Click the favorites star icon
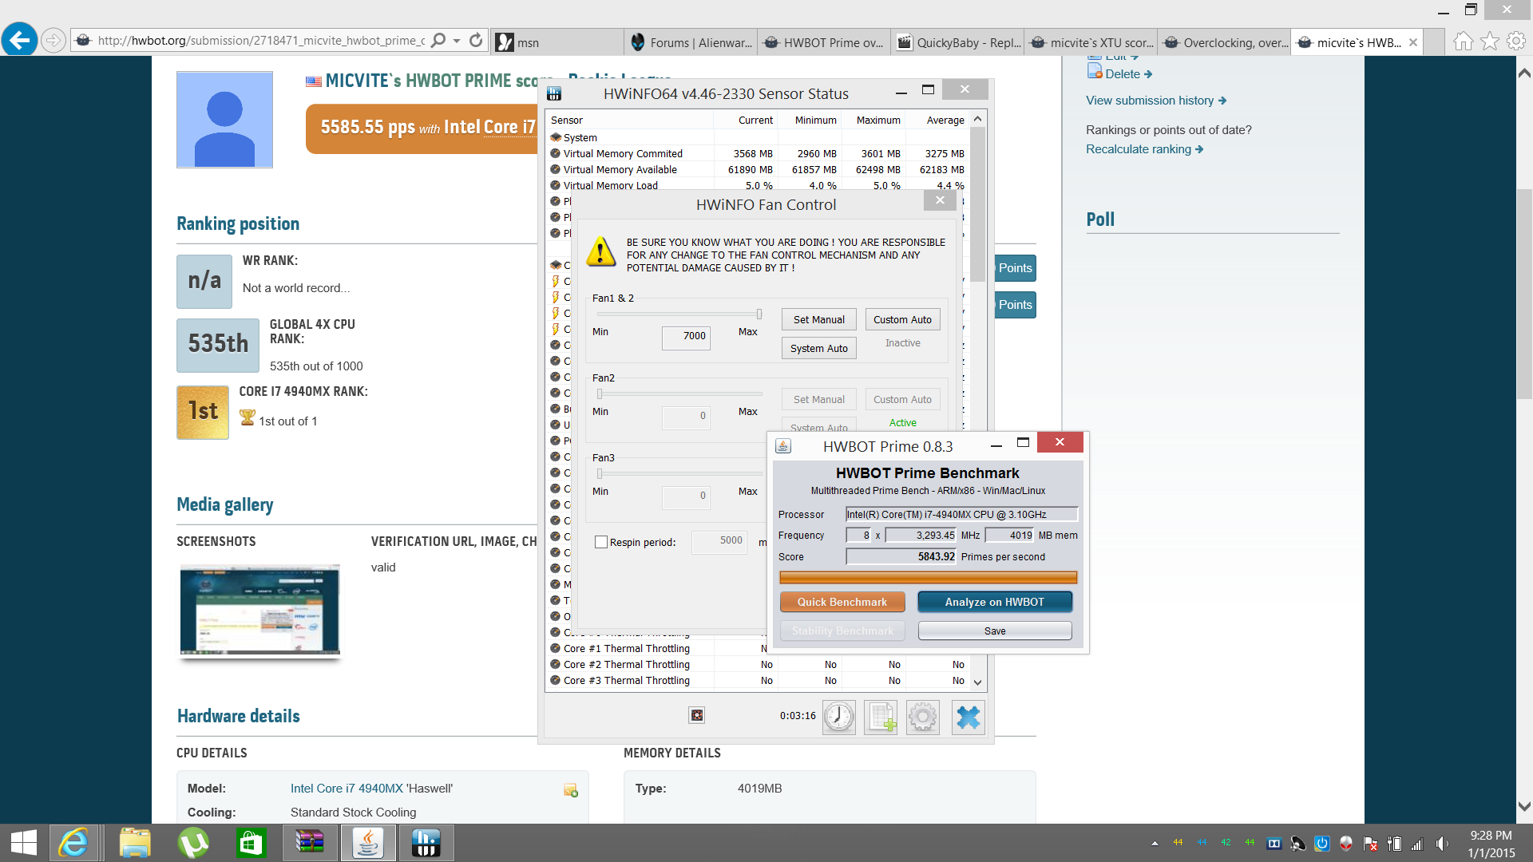 [x=1490, y=41]
